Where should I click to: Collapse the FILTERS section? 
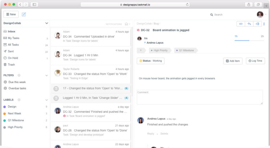point(46,76)
